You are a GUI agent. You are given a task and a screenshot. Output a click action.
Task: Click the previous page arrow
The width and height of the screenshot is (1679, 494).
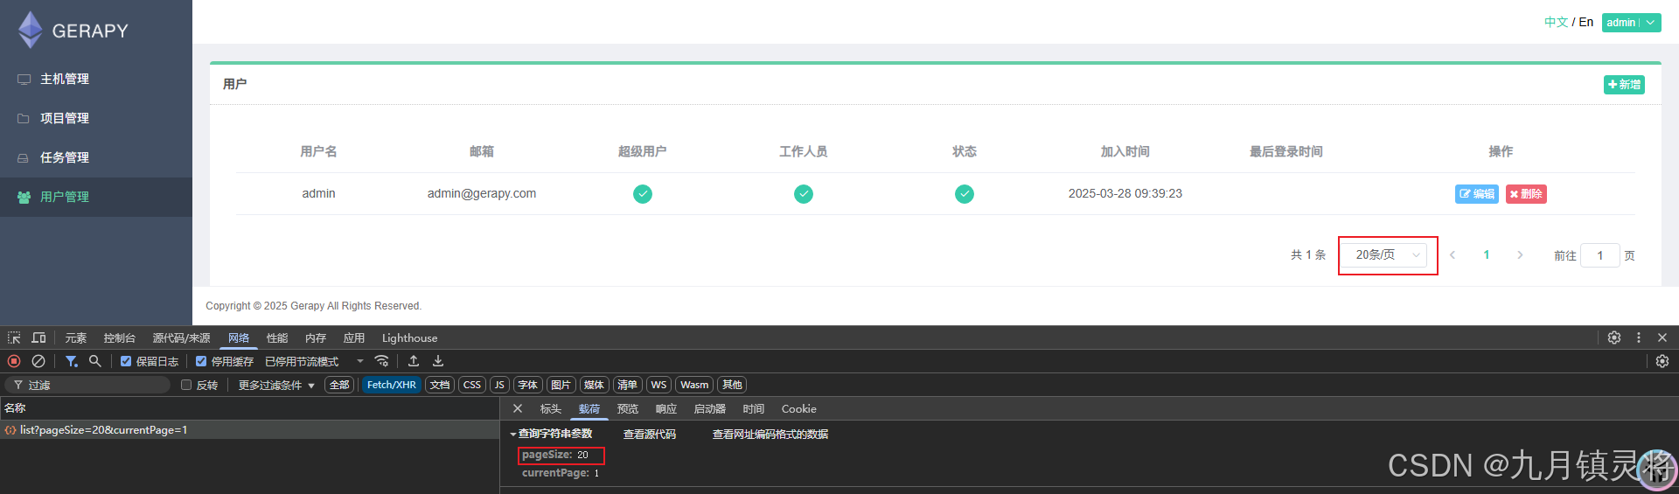[1453, 255]
